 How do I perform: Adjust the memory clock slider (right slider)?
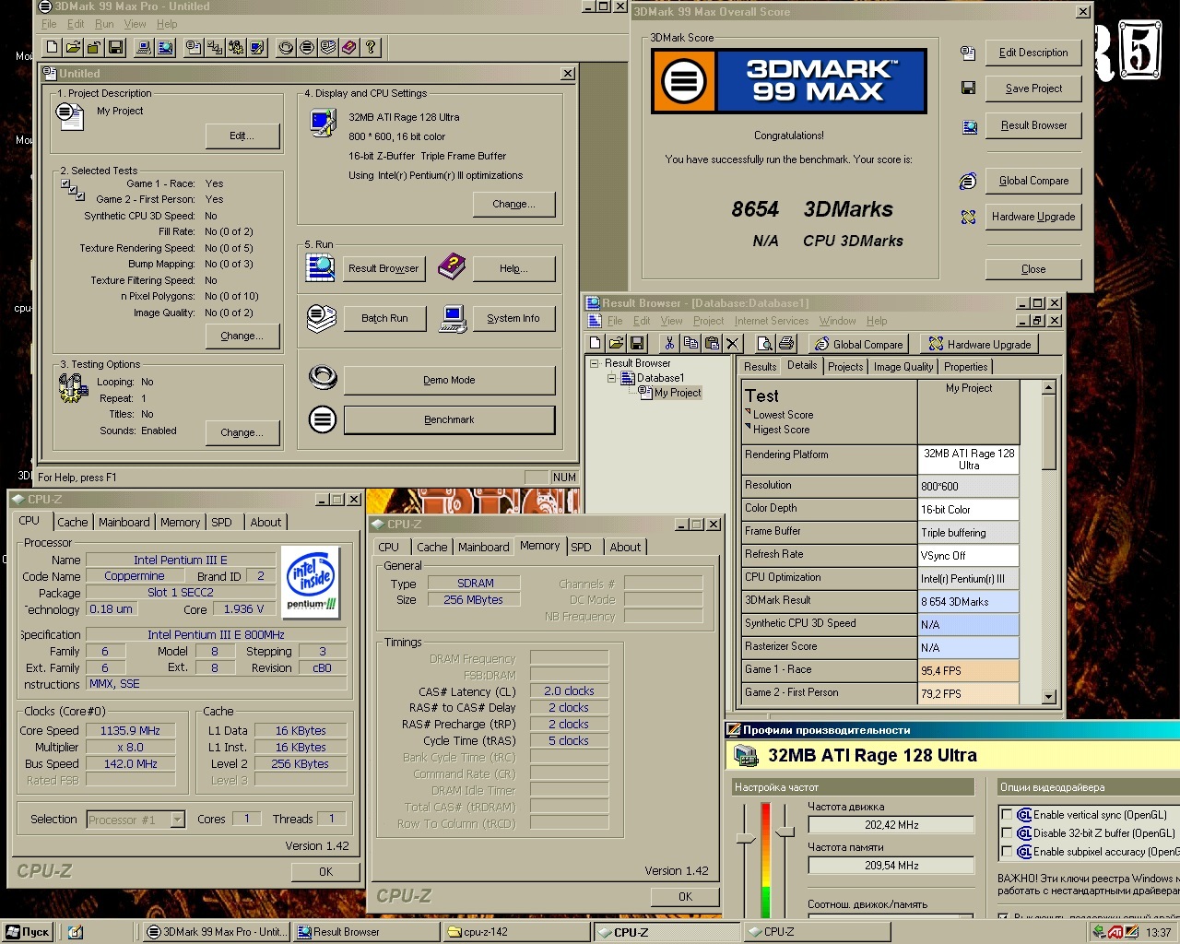(x=785, y=832)
